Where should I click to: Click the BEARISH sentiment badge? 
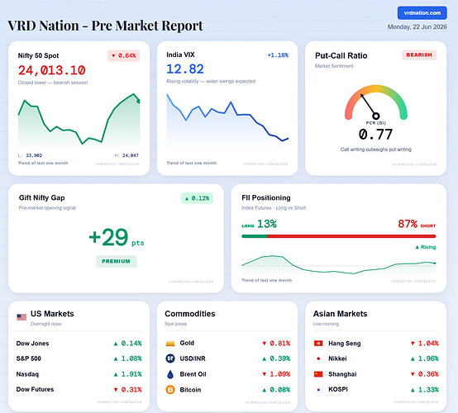(x=419, y=55)
